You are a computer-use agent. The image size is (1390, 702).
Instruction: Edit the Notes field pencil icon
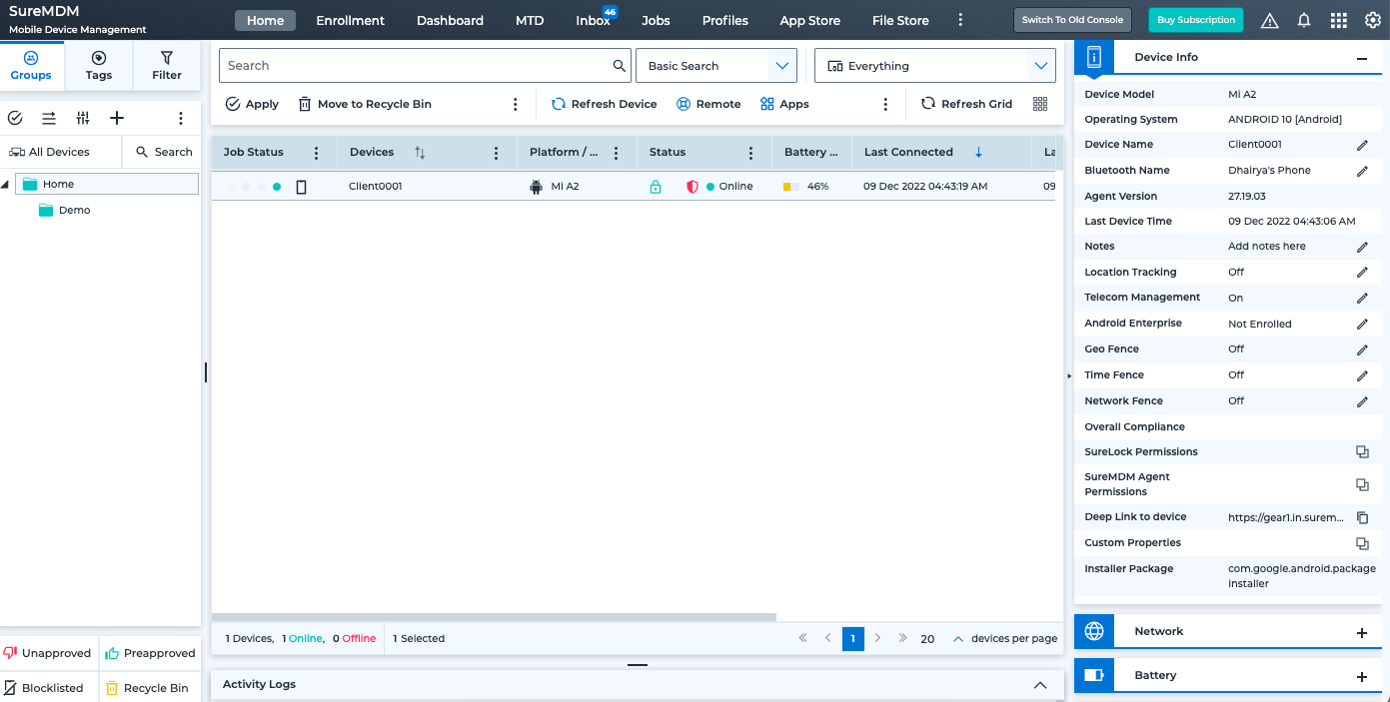point(1362,247)
